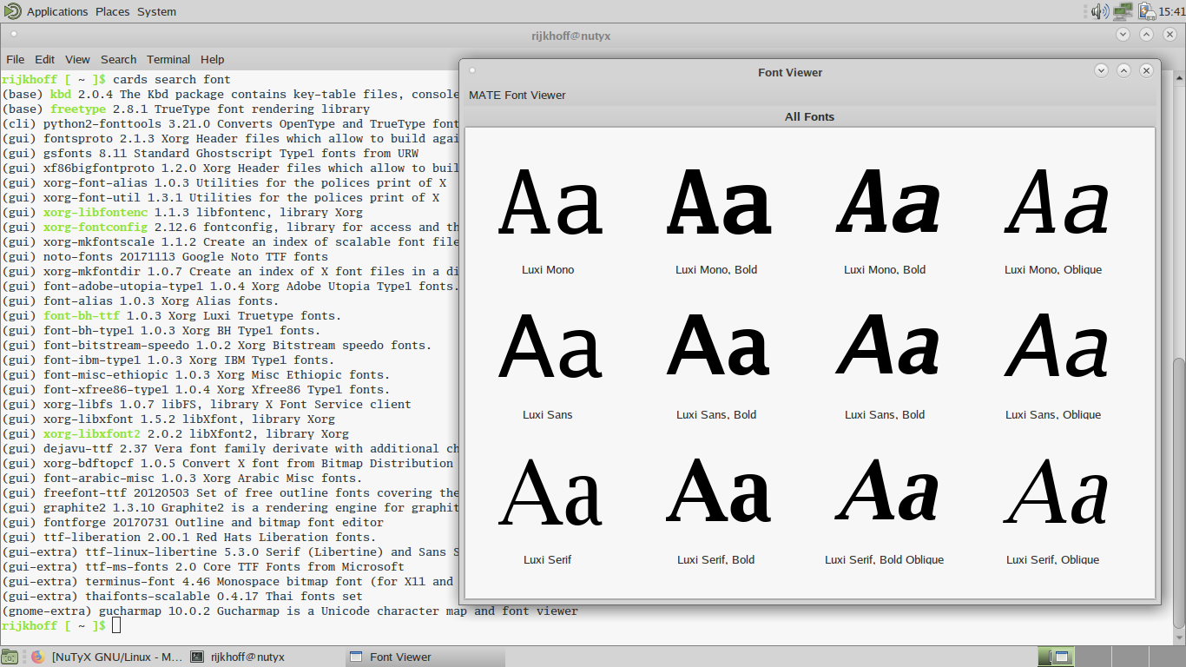Image resolution: width=1186 pixels, height=667 pixels.
Task: Open the terminal's Help menu
Action: click(x=212, y=60)
